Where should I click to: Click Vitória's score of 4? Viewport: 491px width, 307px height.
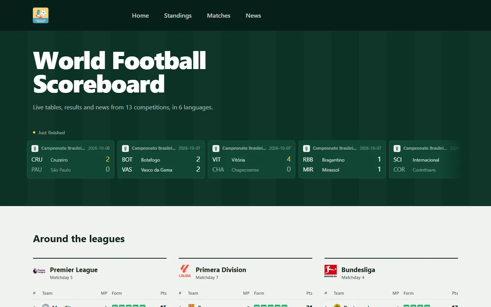point(289,159)
